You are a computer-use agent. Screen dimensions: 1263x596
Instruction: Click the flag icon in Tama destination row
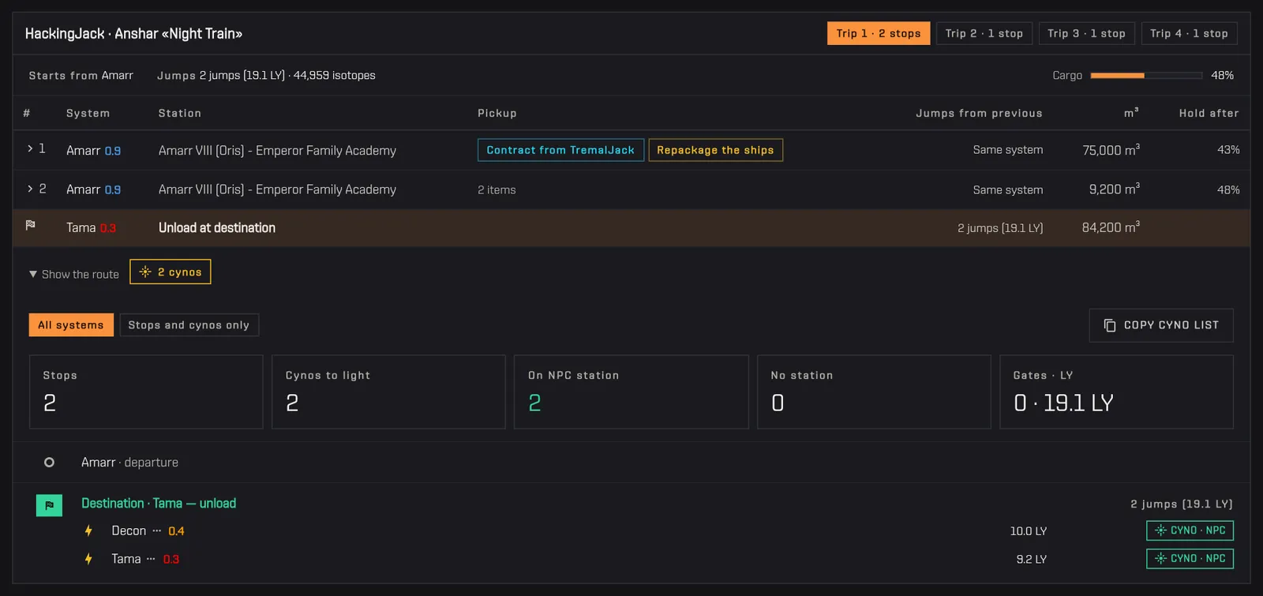pos(31,226)
